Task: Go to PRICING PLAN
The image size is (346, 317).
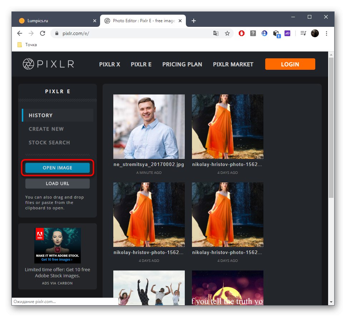Action: coord(182,64)
